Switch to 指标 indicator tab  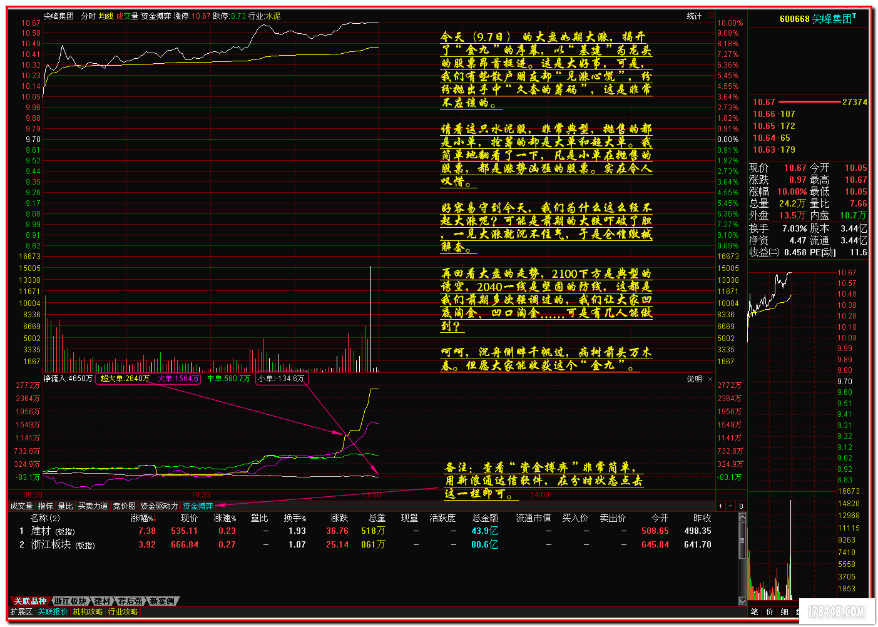45,506
